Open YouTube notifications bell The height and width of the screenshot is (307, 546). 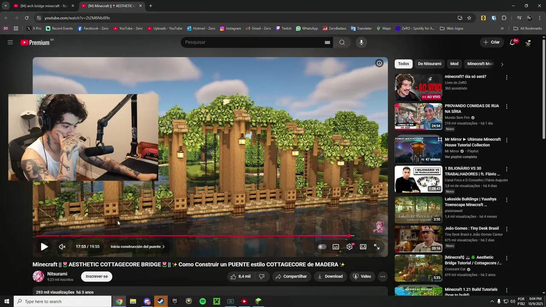(512, 42)
